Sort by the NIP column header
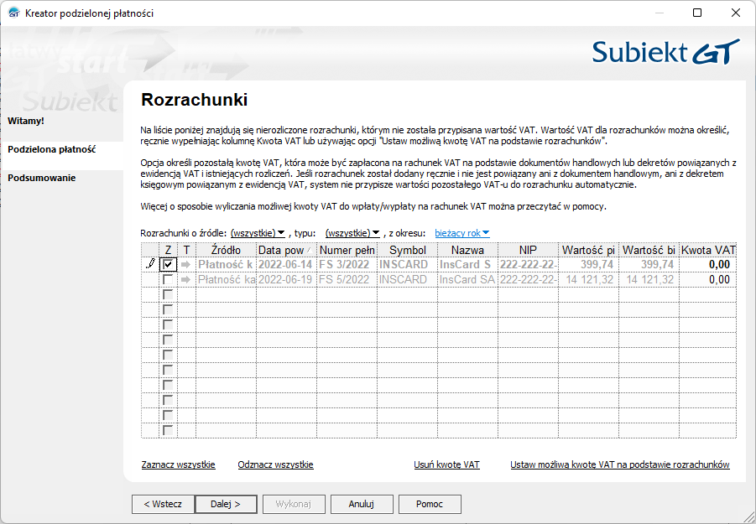The image size is (756, 524). pos(528,250)
